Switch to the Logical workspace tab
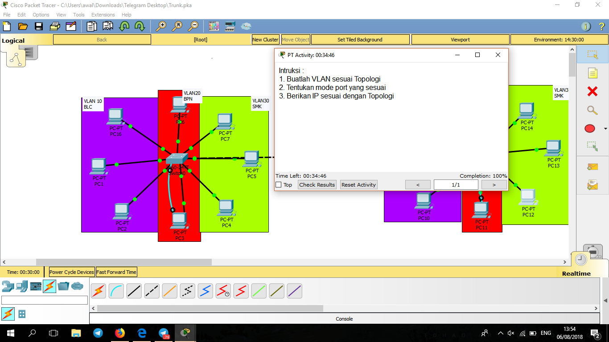 point(13,40)
